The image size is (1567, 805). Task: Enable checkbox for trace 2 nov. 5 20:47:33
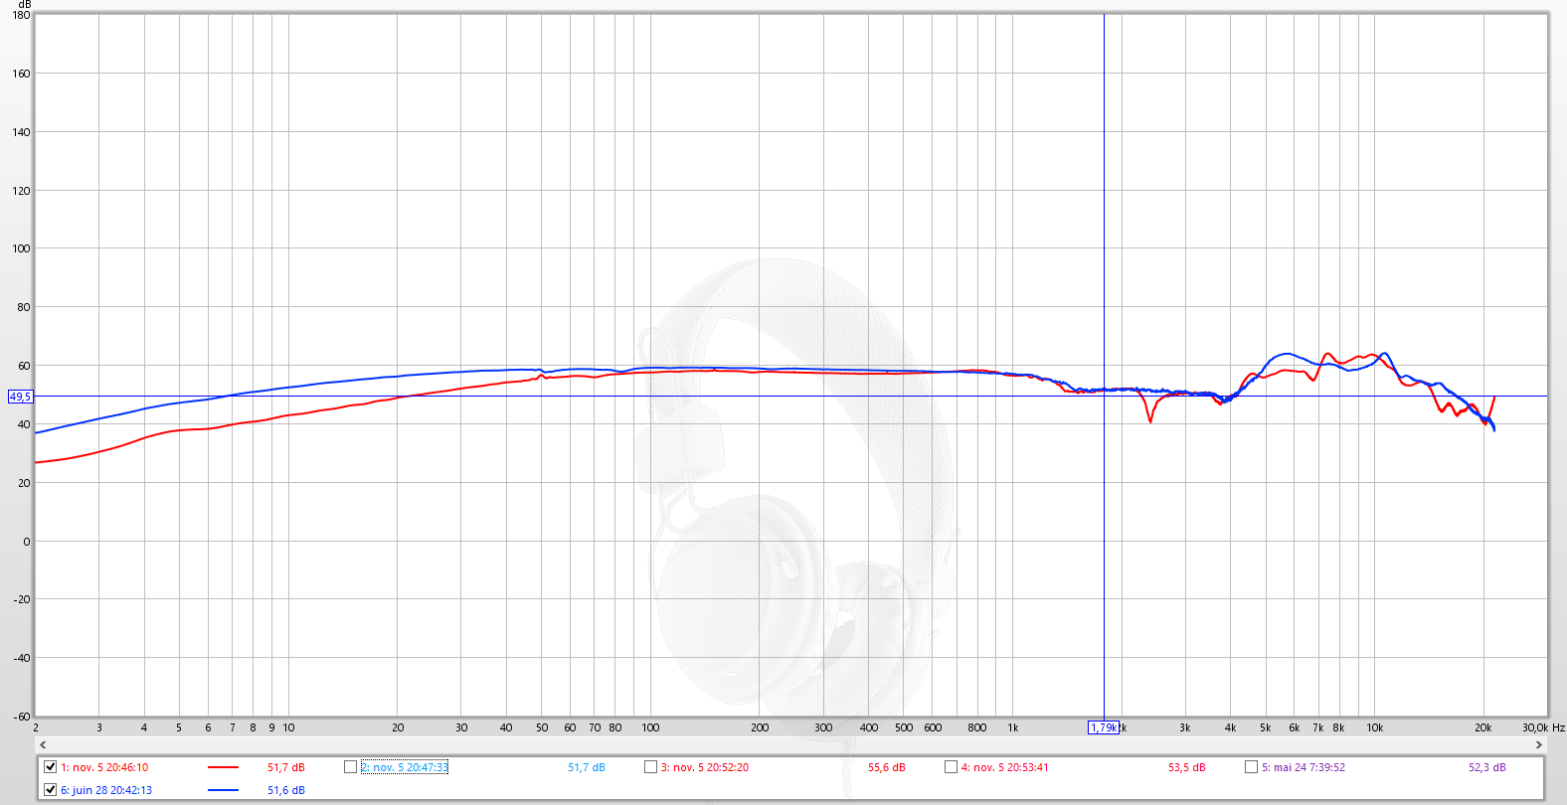[x=350, y=767]
